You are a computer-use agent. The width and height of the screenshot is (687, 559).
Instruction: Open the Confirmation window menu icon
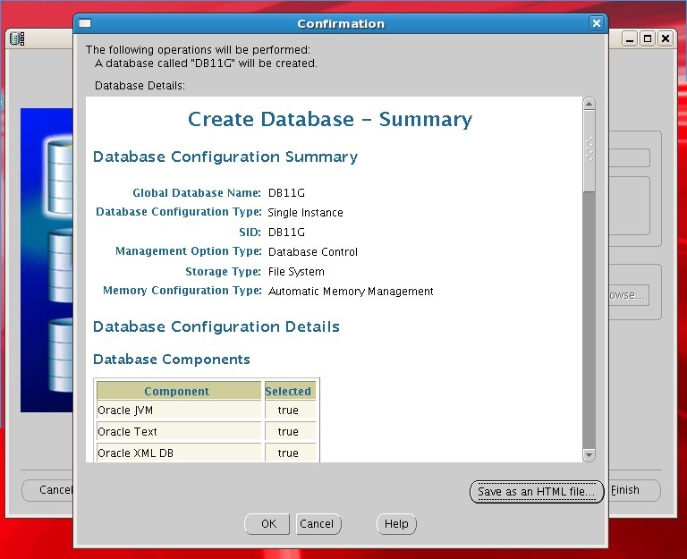[x=85, y=23]
